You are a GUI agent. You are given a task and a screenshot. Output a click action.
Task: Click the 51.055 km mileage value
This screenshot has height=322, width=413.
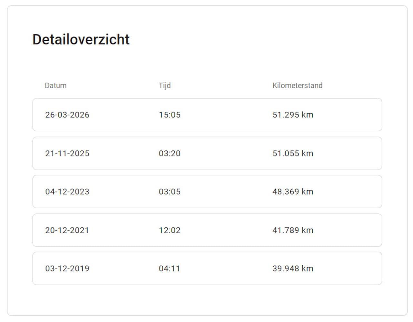[293, 154]
